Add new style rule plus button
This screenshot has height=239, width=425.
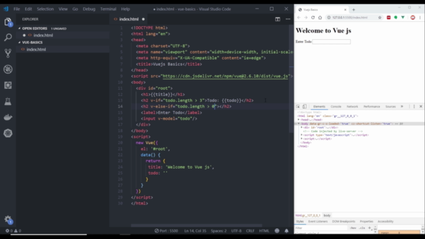369,228
